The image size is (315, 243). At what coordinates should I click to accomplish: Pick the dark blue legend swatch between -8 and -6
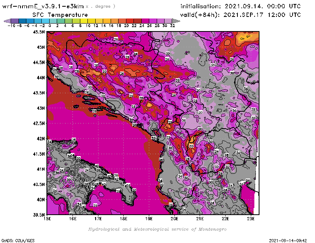tap(22, 21)
